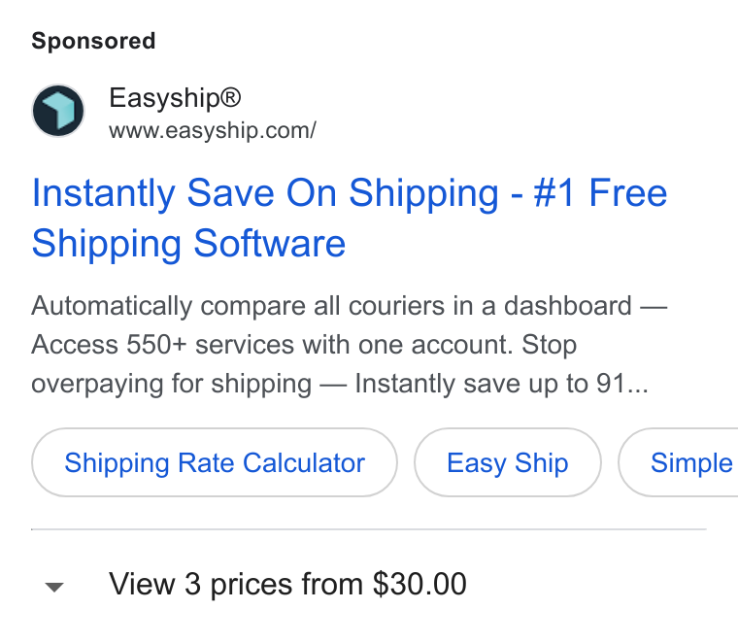Open the Easyship® advertiser name
Image resolution: width=738 pixels, height=643 pixels.
click(175, 98)
